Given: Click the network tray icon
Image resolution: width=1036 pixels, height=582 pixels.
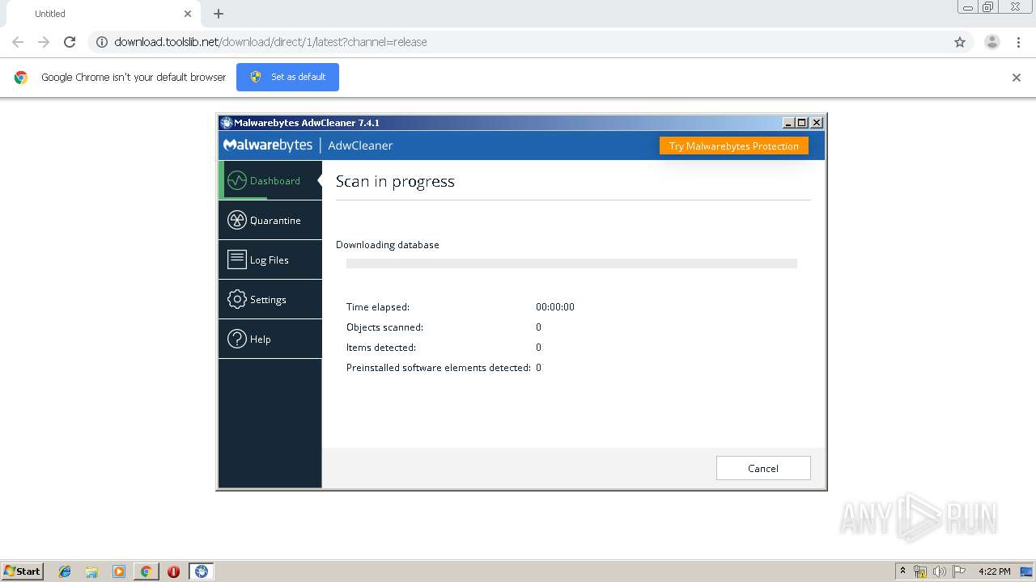Looking at the screenshot, I should [920, 571].
